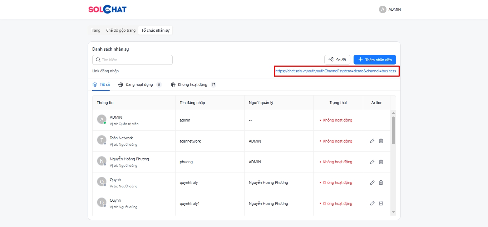This screenshot has height=227, width=488.
Task: Open the Sơ đồ organization chart
Action: pyautogui.click(x=337, y=60)
